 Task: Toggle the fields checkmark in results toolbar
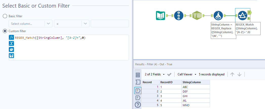169,74
